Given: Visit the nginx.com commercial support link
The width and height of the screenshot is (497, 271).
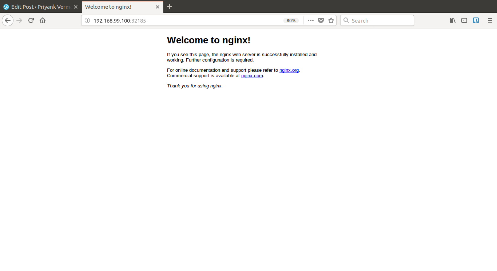Looking at the screenshot, I should click(x=252, y=75).
